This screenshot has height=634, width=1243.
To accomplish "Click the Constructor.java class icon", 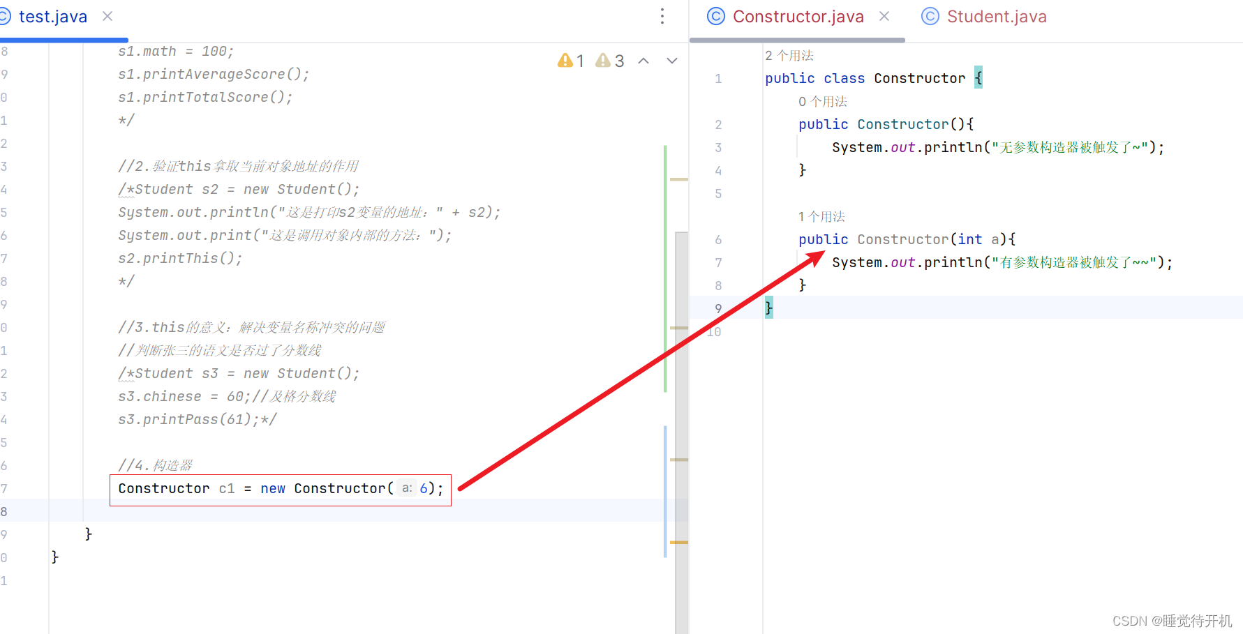I will 716,16.
